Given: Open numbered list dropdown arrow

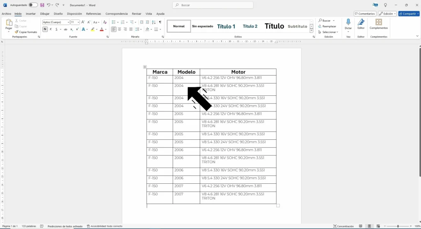Looking at the screenshot, I should click(127, 22).
